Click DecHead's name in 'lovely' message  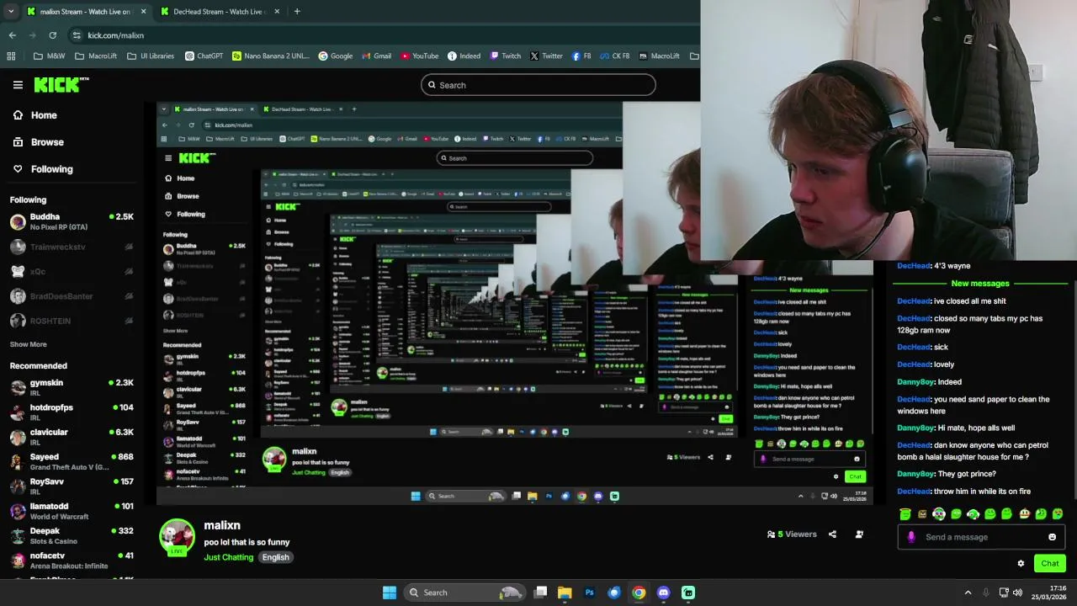(x=914, y=364)
